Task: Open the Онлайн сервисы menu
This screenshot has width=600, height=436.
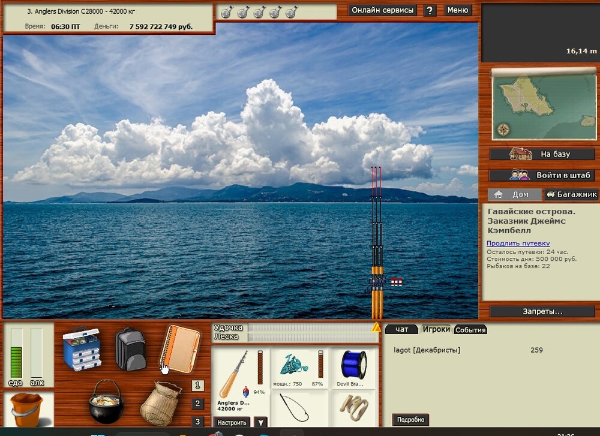Action: click(x=383, y=10)
